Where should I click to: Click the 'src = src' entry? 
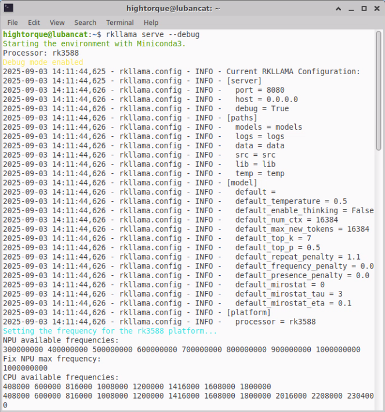(x=255, y=155)
